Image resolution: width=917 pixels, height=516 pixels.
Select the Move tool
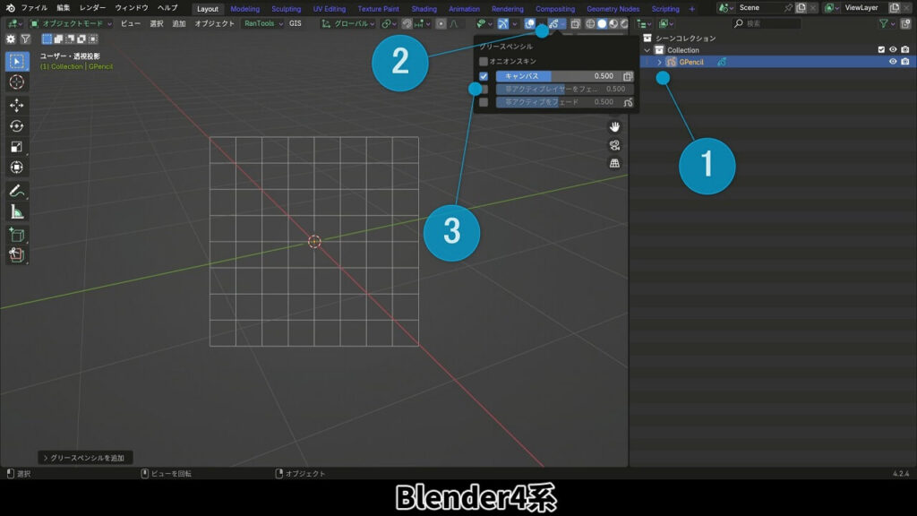17,106
